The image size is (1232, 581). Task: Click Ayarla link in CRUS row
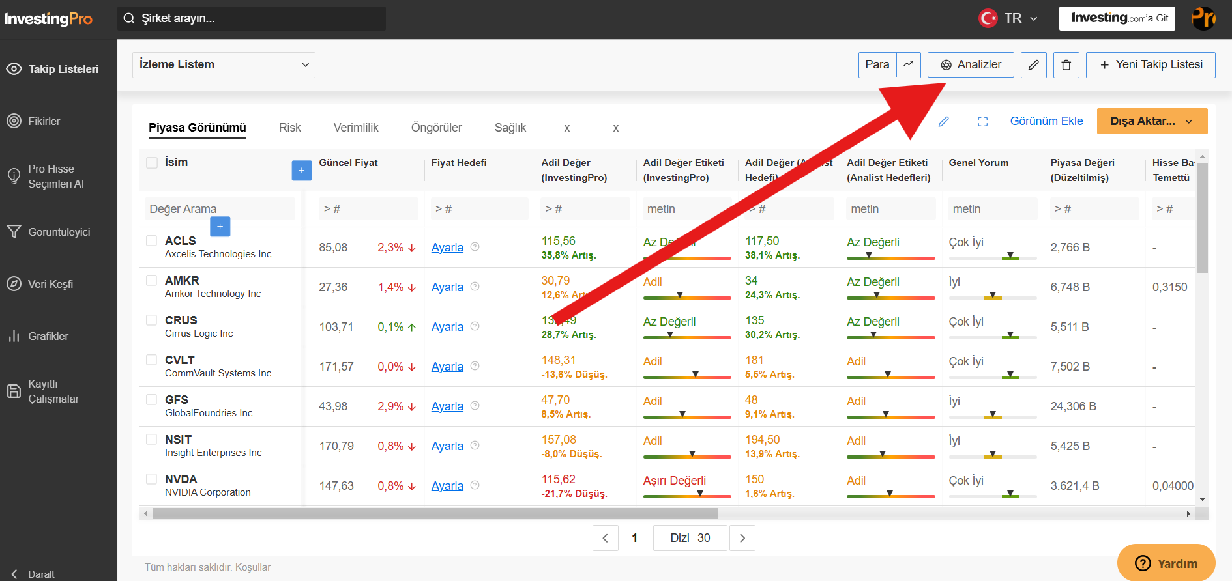pos(447,327)
